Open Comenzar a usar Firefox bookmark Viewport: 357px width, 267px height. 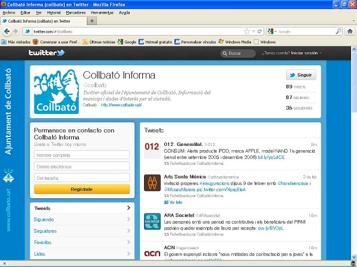(57, 42)
